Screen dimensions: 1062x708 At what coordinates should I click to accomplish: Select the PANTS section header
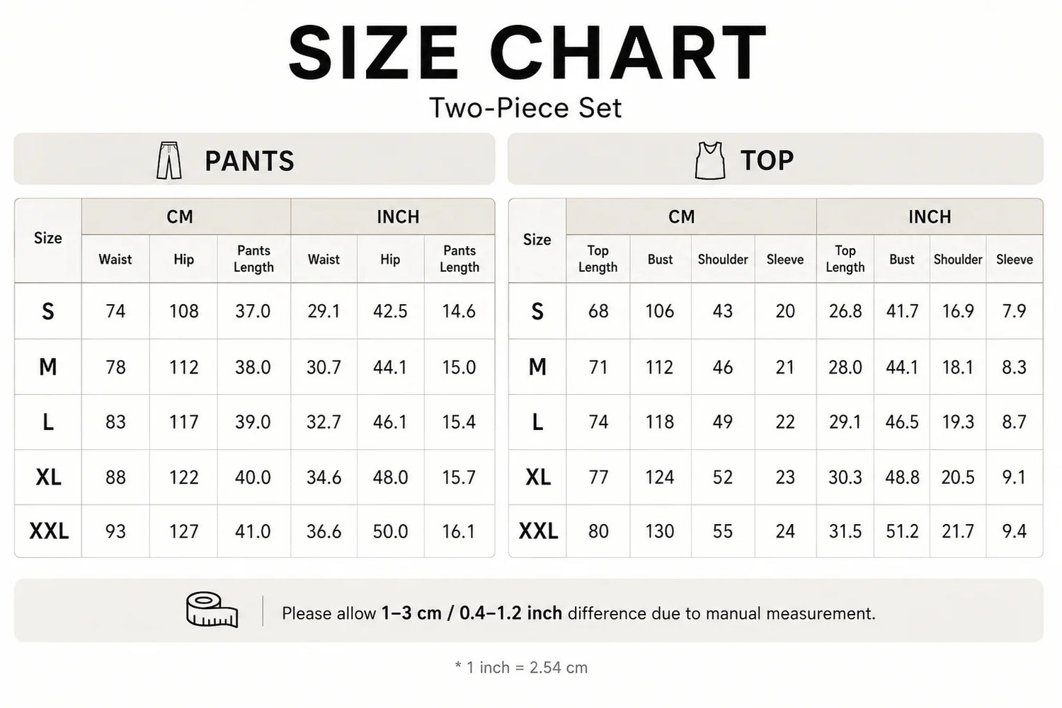(x=254, y=159)
